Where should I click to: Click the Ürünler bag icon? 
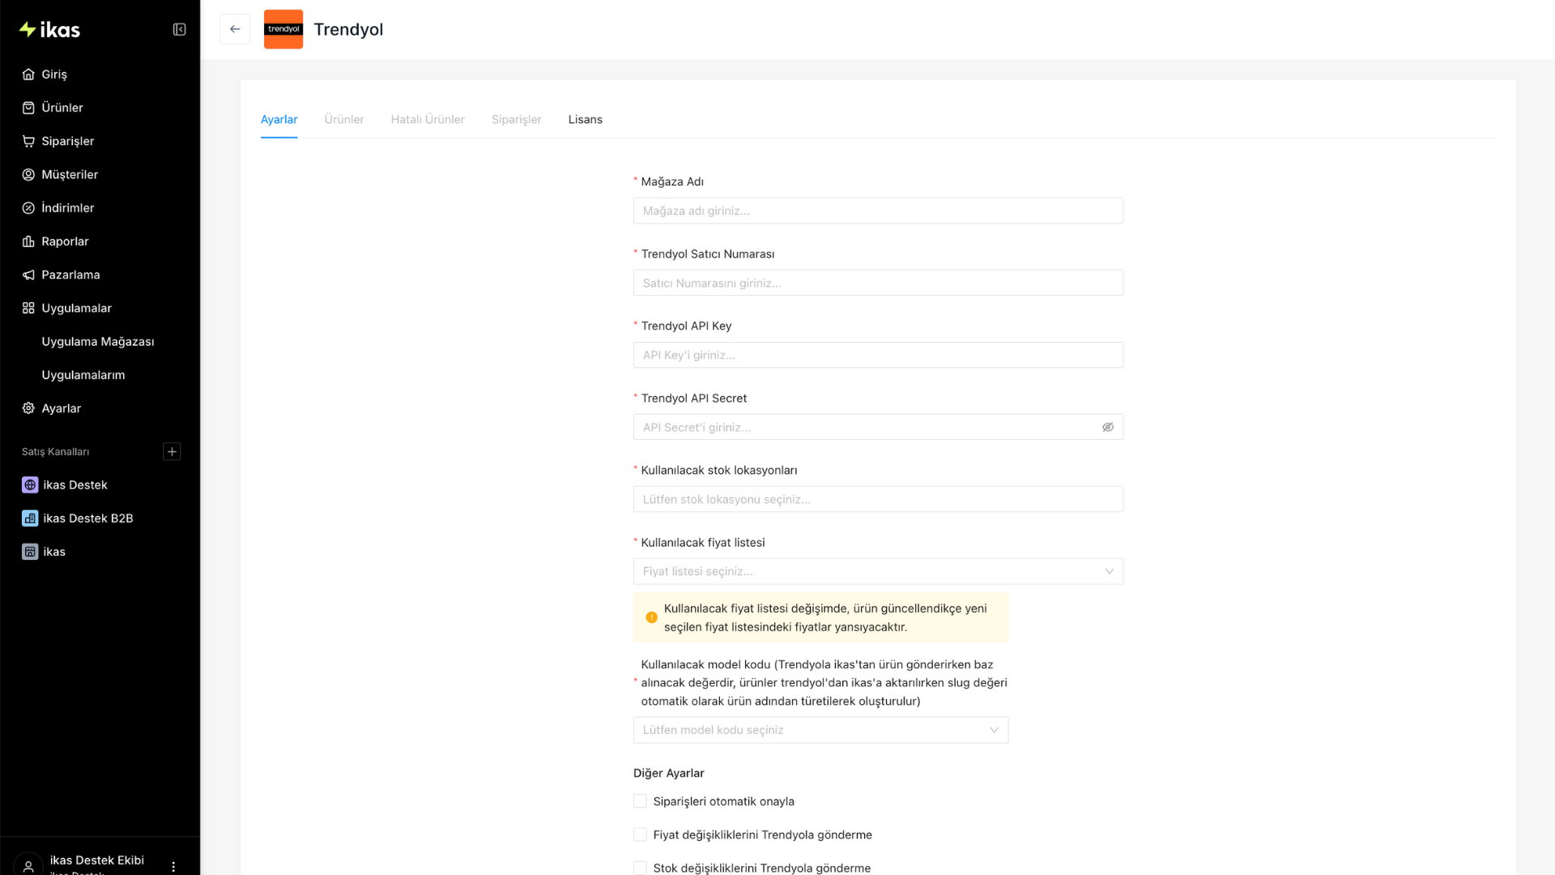[28, 108]
